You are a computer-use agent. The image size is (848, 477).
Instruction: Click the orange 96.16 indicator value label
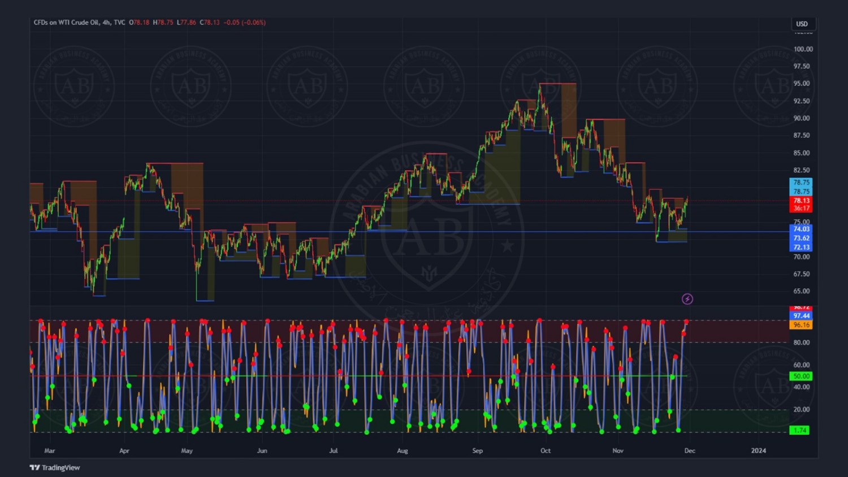click(x=801, y=325)
